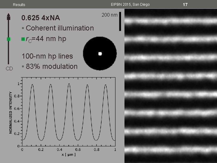Click the topmost bright line in micrograph
This screenshot has height=163, width=217.
[x=171, y=21]
